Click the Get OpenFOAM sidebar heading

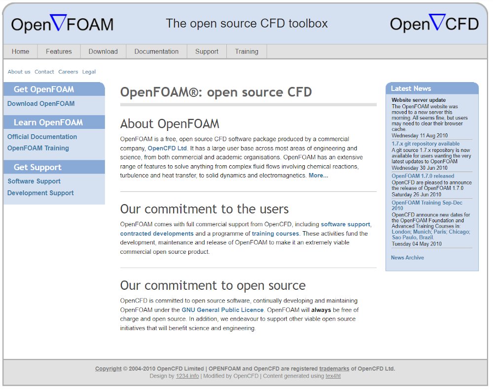[x=44, y=90]
